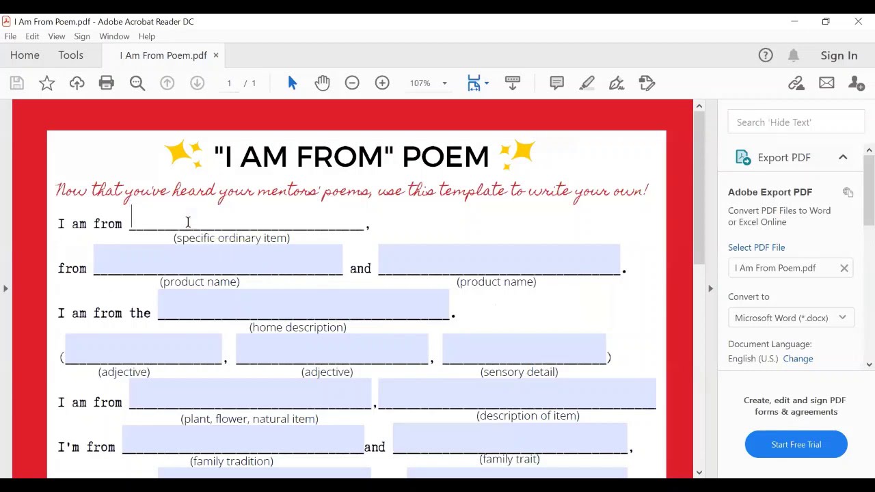875x492 pixels.
Task: Open the Fill & Sign pen icon
Action: tap(617, 83)
